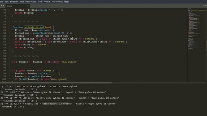The width and height of the screenshot is (207, 116).
Task: Open the Selection menu
Action: pyautogui.click(x=14, y=2)
